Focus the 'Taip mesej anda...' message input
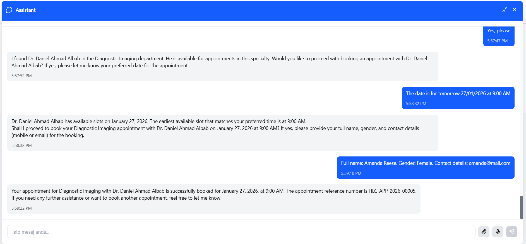 point(241,232)
